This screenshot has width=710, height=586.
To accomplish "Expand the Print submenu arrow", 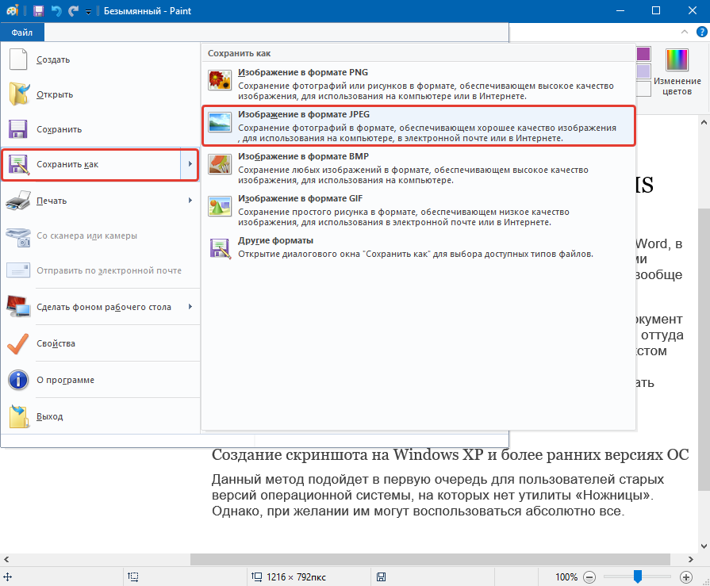I will tap(190, 200).
